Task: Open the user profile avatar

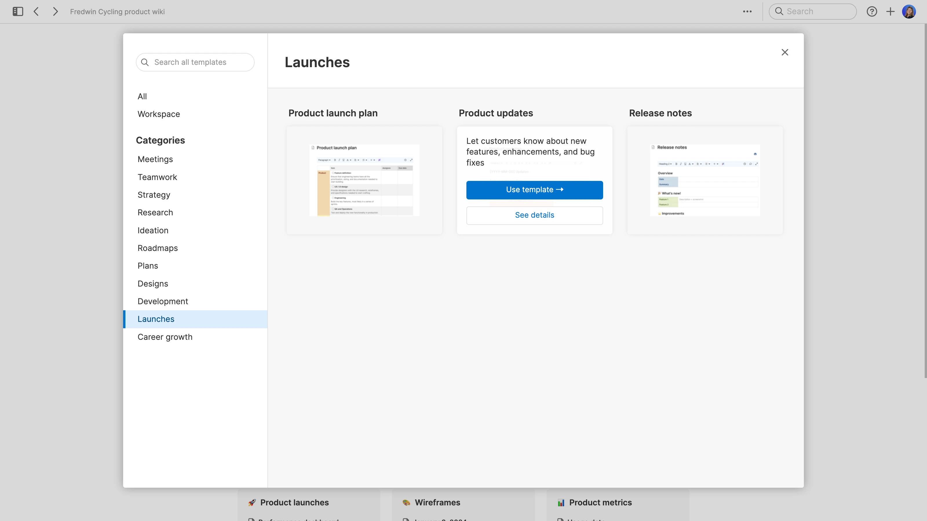Action: coord(909,12)
